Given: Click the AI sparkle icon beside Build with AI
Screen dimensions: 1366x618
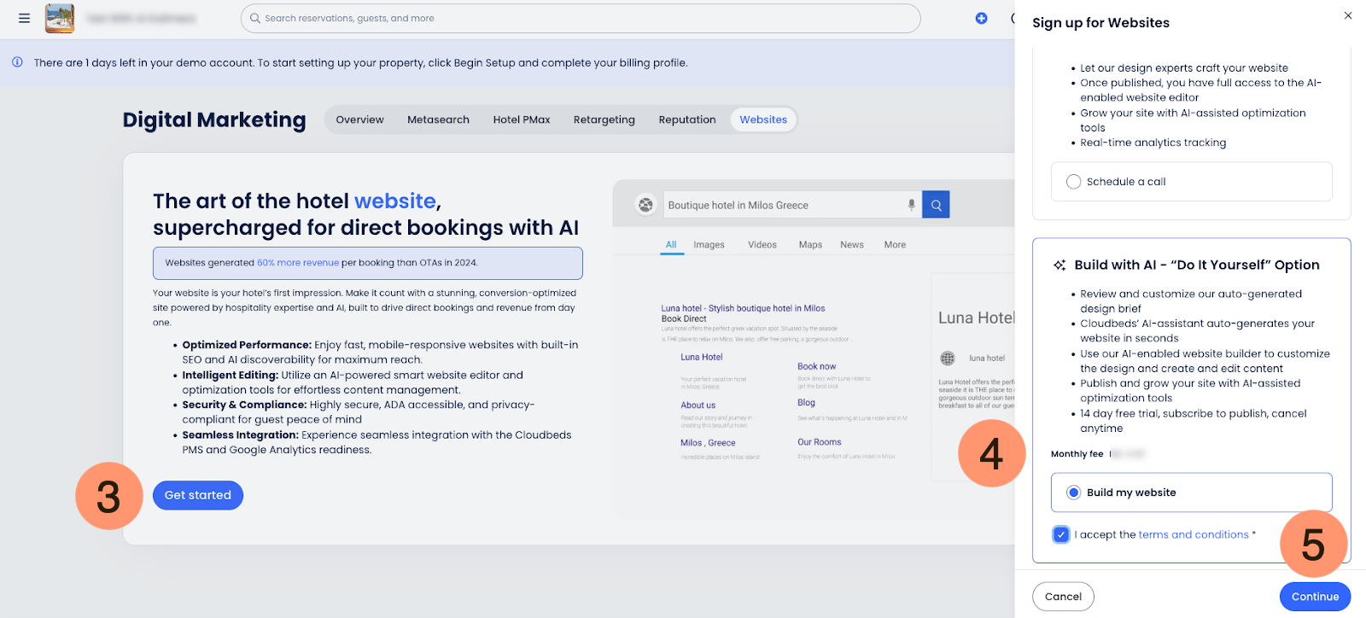Looking at the screenshot, I should 1060,265.
